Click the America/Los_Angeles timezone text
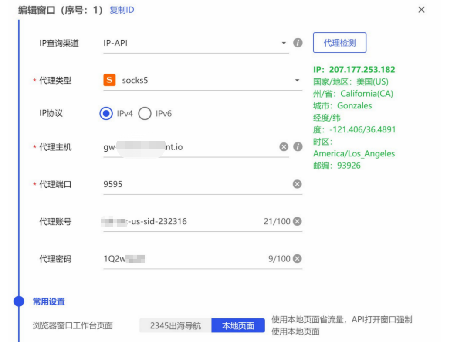Viewport: 464px width, 352px height. pos(354,153)
